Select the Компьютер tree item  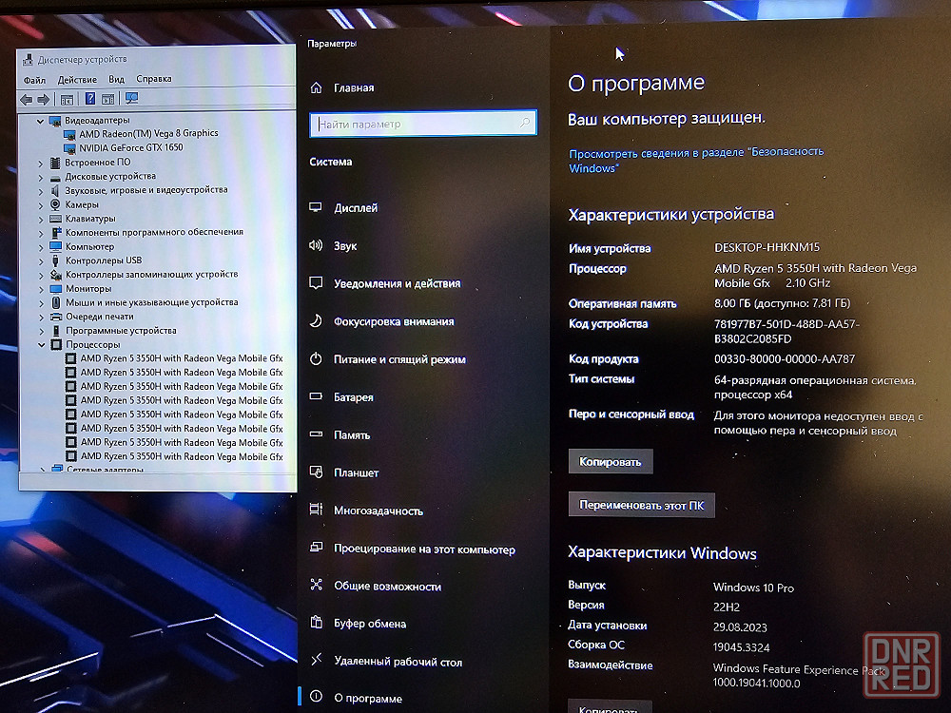point(89,247)
